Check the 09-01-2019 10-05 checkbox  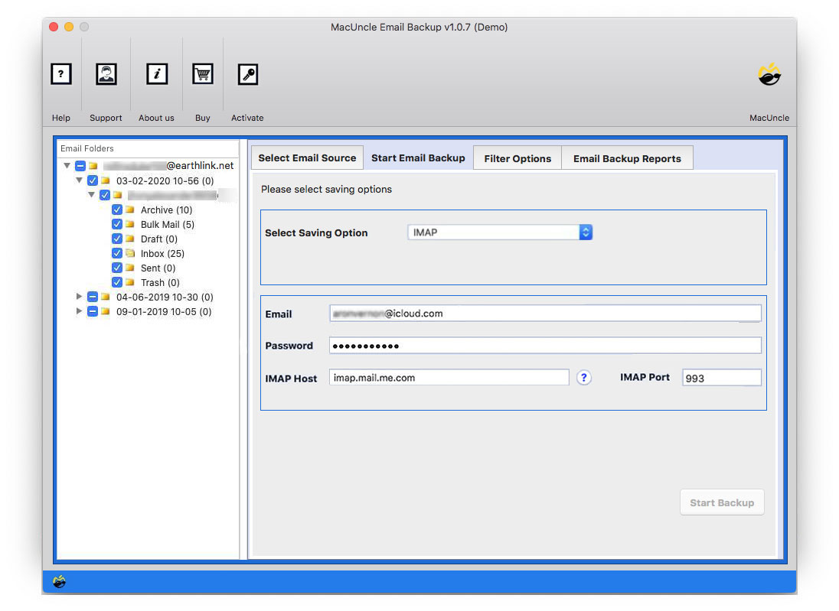[x=93, y=311]
